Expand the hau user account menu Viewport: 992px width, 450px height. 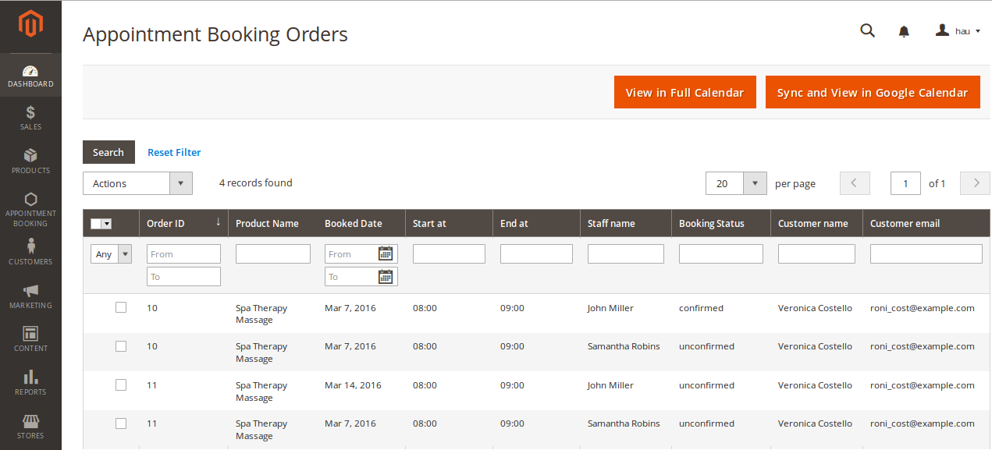[x=958, y=31]
